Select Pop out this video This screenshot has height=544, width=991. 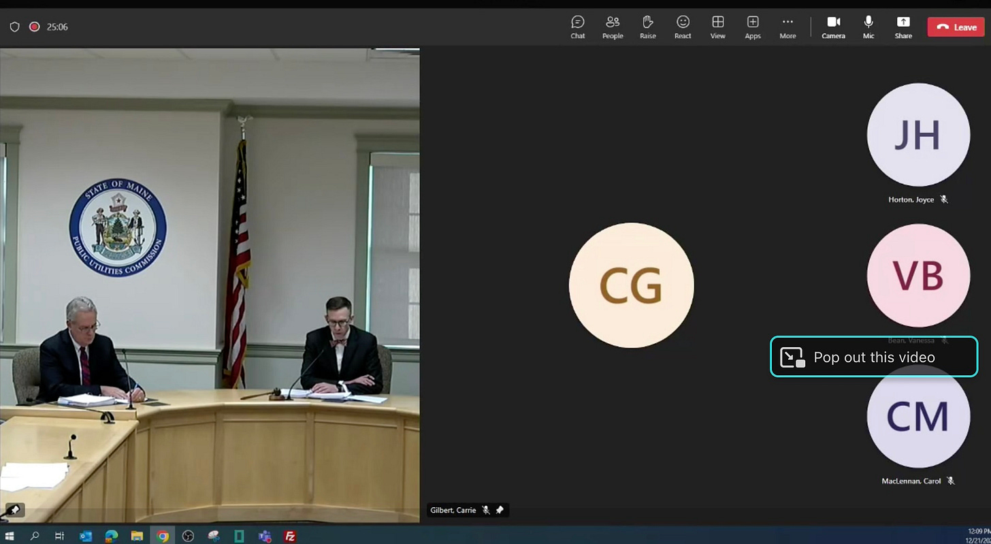tap(874, 357)
